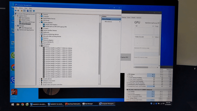197x111 pixels.
Task: Expand Services and Applications node
Action: (x=16, y=30)
